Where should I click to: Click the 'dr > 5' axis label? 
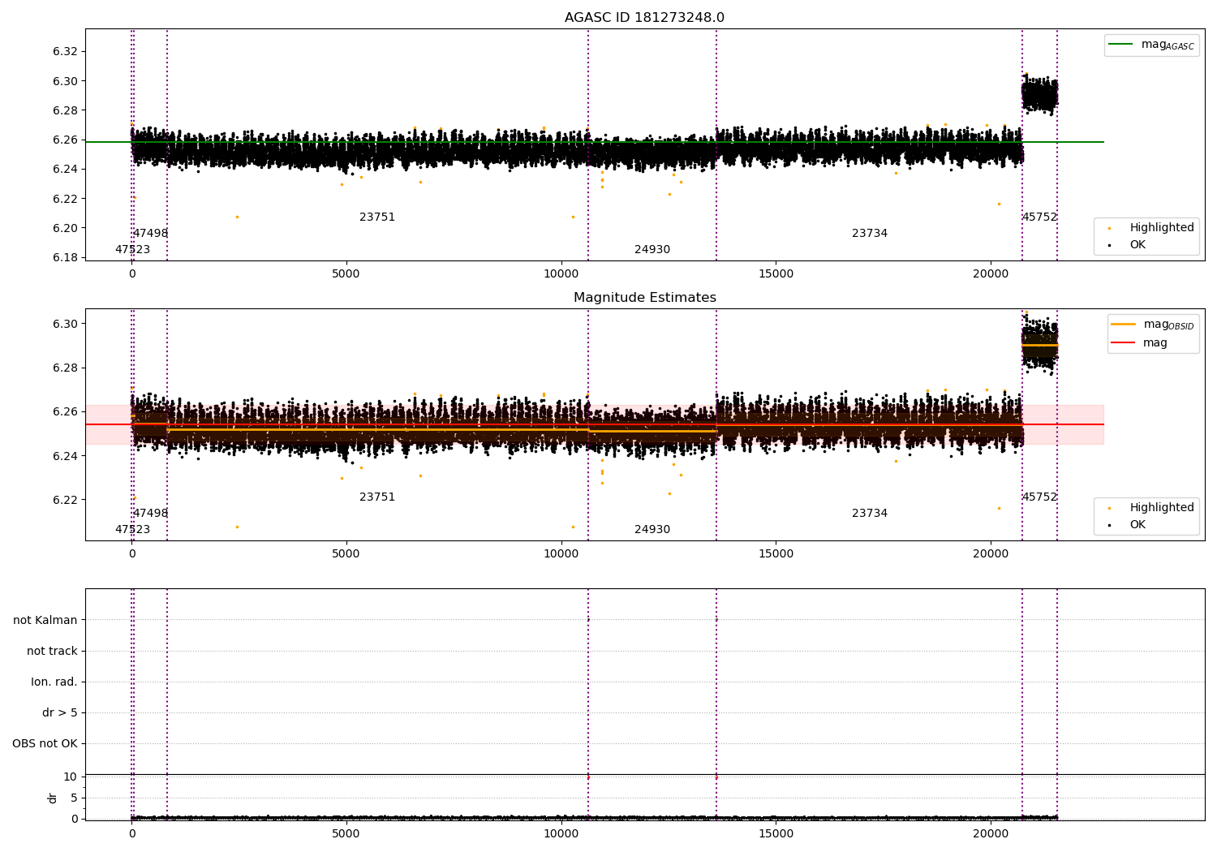[60, 712]
